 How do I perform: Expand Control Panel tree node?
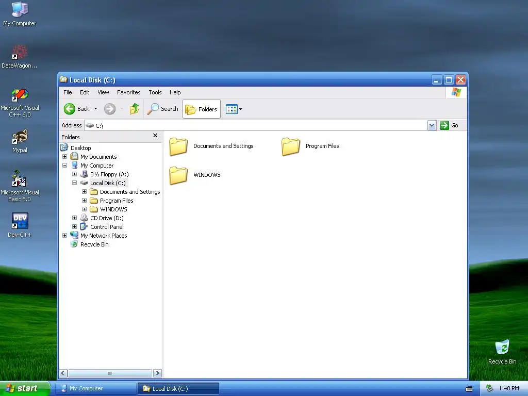coord(74,227)
